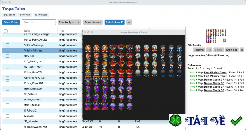The image size is (246, 130).
Task: Open the Filter by Type arrow dropdown
Action: (79, 22)
